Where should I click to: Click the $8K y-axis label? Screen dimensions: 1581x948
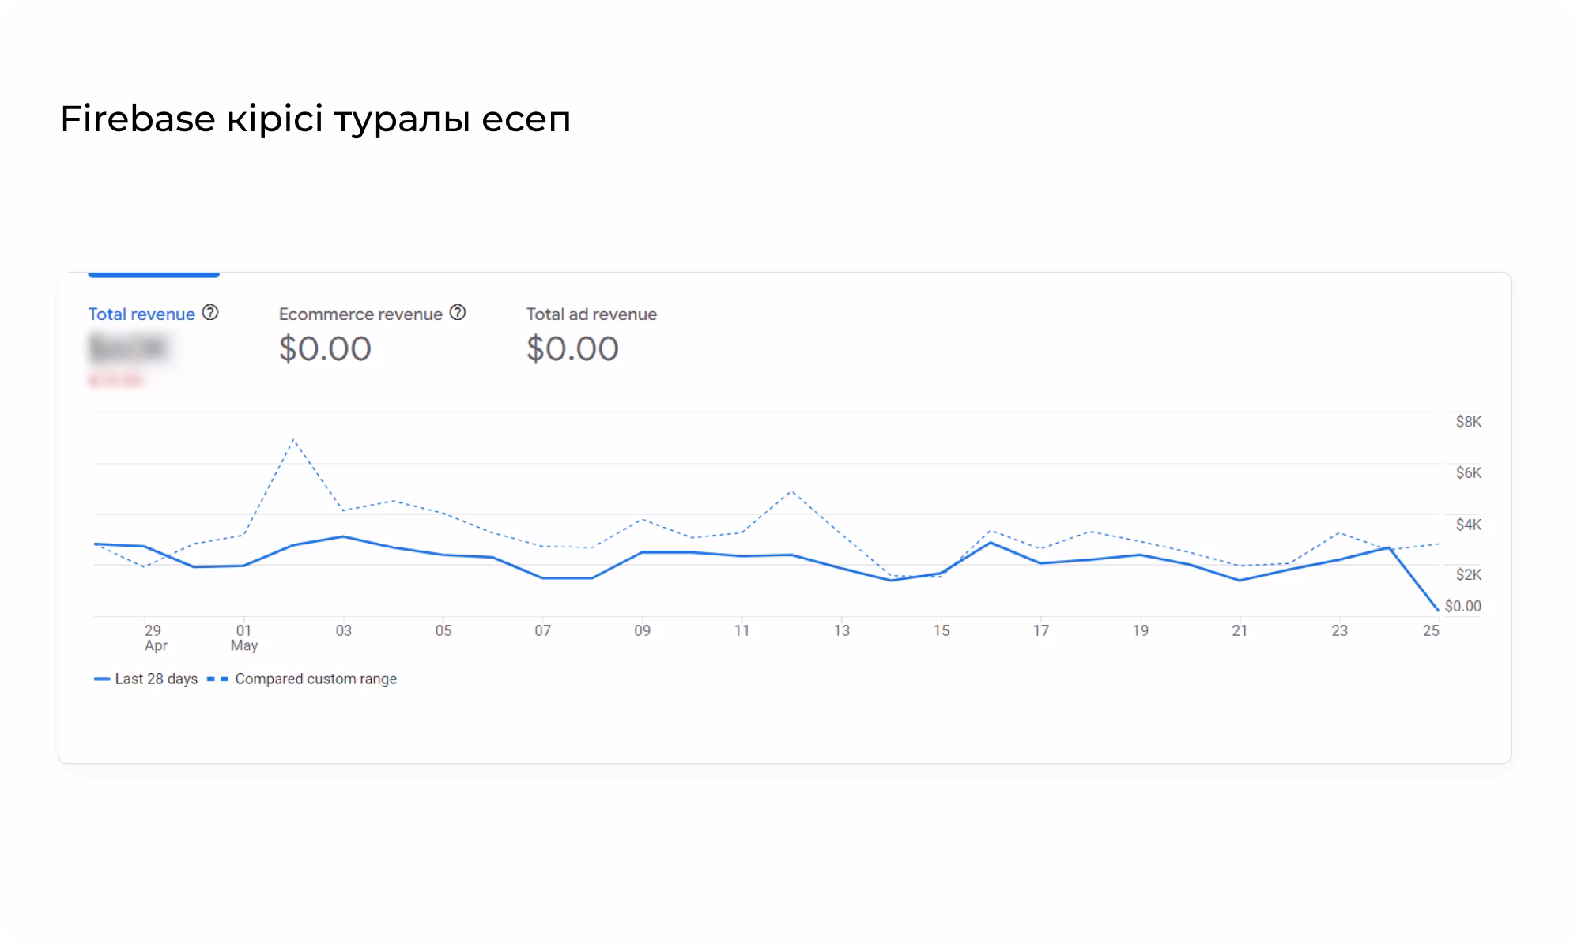click(1468, 422)
